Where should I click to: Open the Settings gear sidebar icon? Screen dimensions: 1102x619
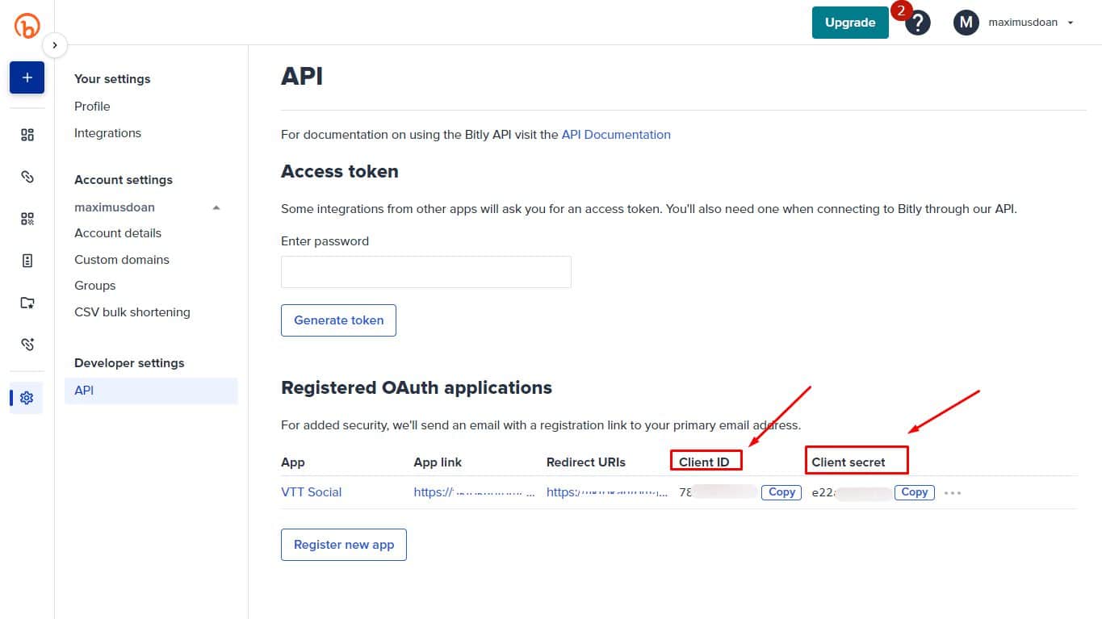27,398
